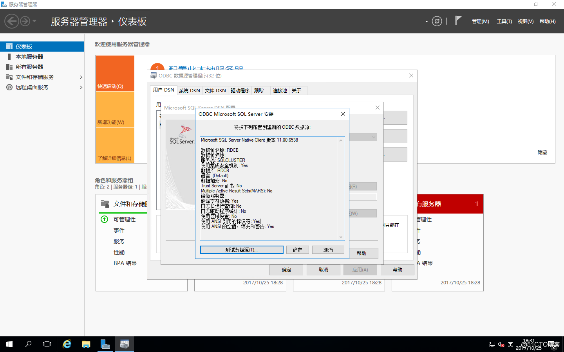564x352 pixels.
Task: Click the 仪表板 sidebar icon
Action: 9,47
